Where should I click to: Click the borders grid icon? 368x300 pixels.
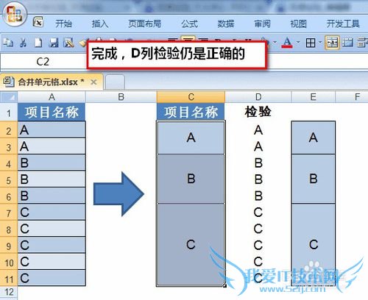tap(311, 43)
